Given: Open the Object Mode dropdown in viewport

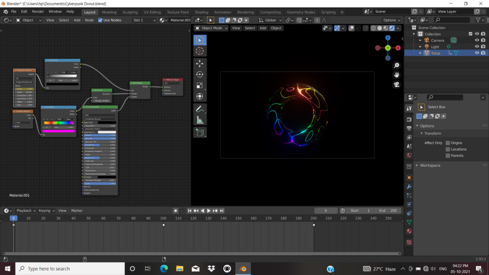Looking at the screenshot, I should click(x=211, y=28).
